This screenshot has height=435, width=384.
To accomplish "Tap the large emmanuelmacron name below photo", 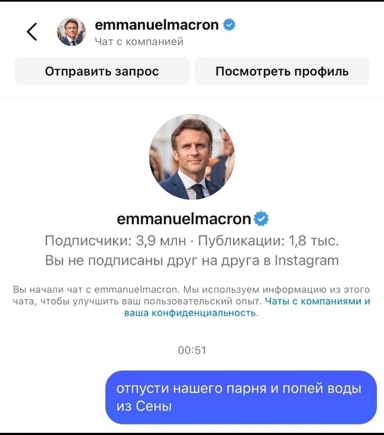I will 184,219.
